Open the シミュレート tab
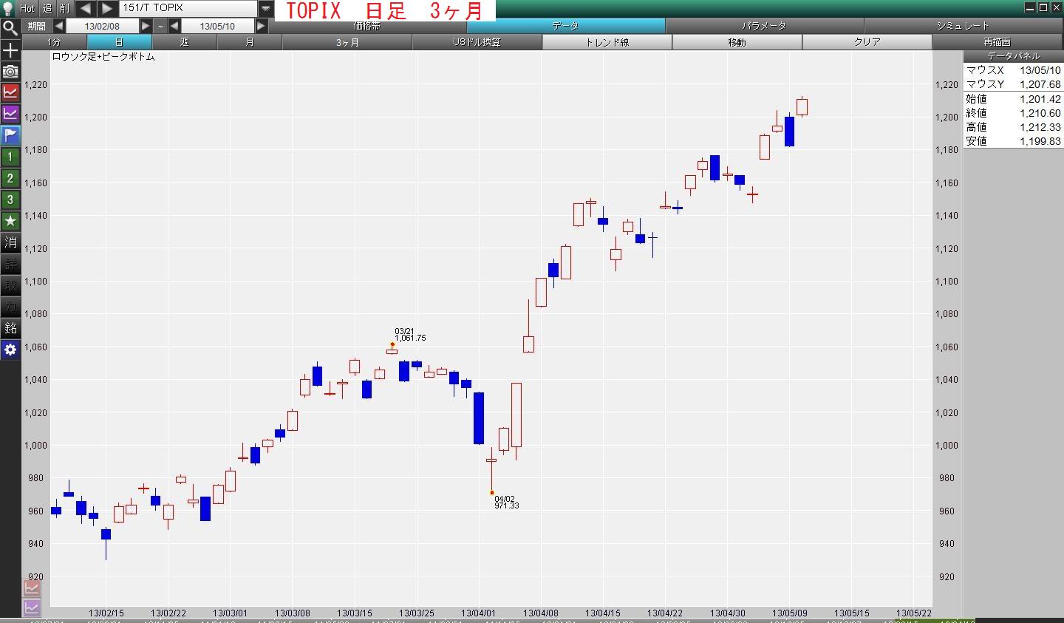 coord(962,26)
